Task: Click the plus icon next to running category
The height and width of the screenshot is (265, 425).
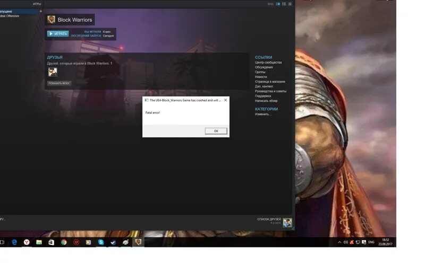Action: [41, 11]
